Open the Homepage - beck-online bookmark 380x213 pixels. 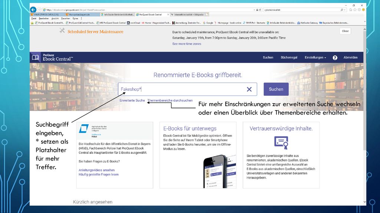pos(228,23)
